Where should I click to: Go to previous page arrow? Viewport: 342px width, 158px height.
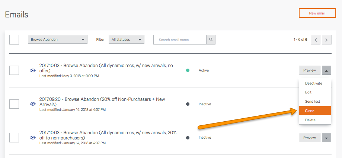(x=316, y=40)
